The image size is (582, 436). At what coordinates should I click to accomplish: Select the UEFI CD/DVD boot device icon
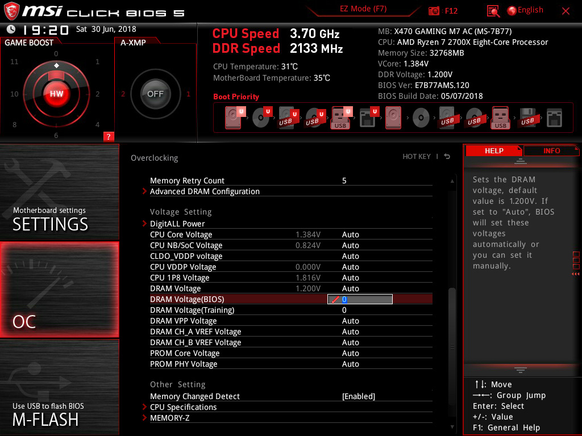(x=262, y=118)
